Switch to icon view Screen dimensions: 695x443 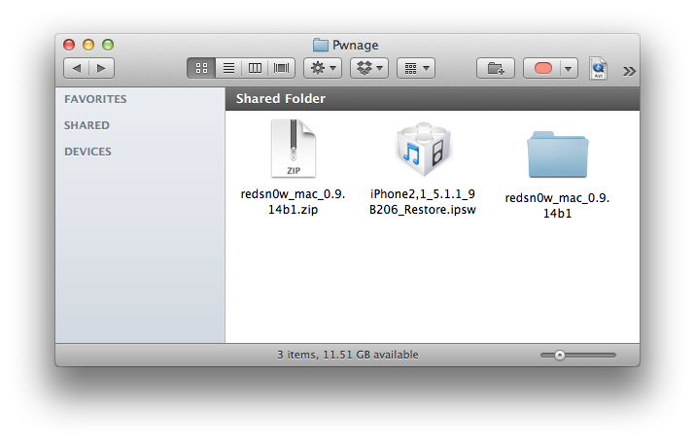[x=201, y=68]
